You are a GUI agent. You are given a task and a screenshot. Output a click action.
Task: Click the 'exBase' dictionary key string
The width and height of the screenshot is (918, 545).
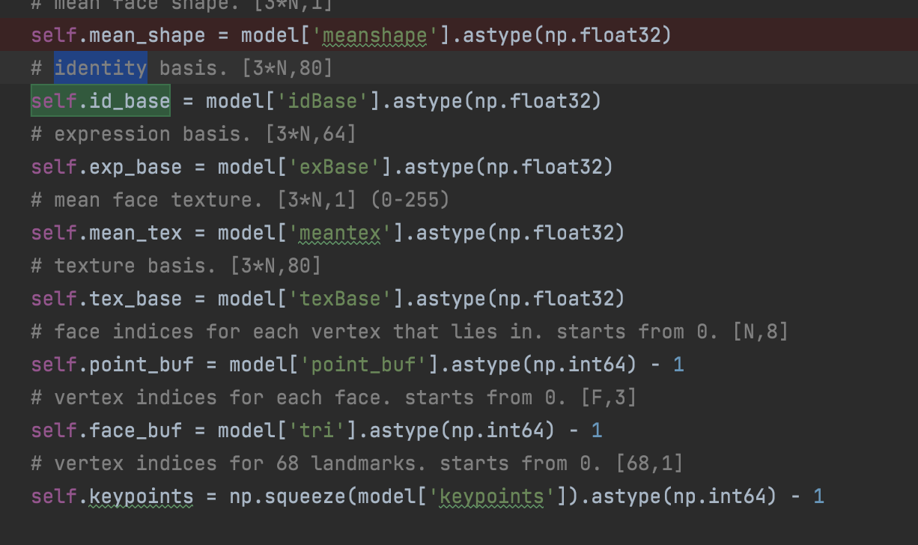click(x=333, y=166)
